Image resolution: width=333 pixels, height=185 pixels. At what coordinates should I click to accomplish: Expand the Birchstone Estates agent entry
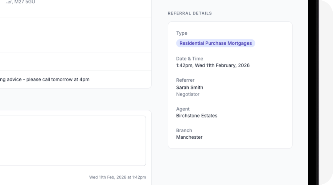tap(196, 116)
